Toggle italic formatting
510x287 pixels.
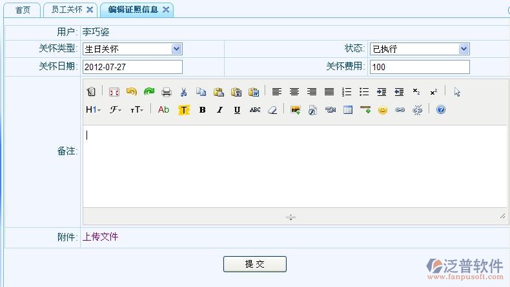[220, 109]
